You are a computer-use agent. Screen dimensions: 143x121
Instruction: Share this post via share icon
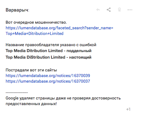[109, 10]
